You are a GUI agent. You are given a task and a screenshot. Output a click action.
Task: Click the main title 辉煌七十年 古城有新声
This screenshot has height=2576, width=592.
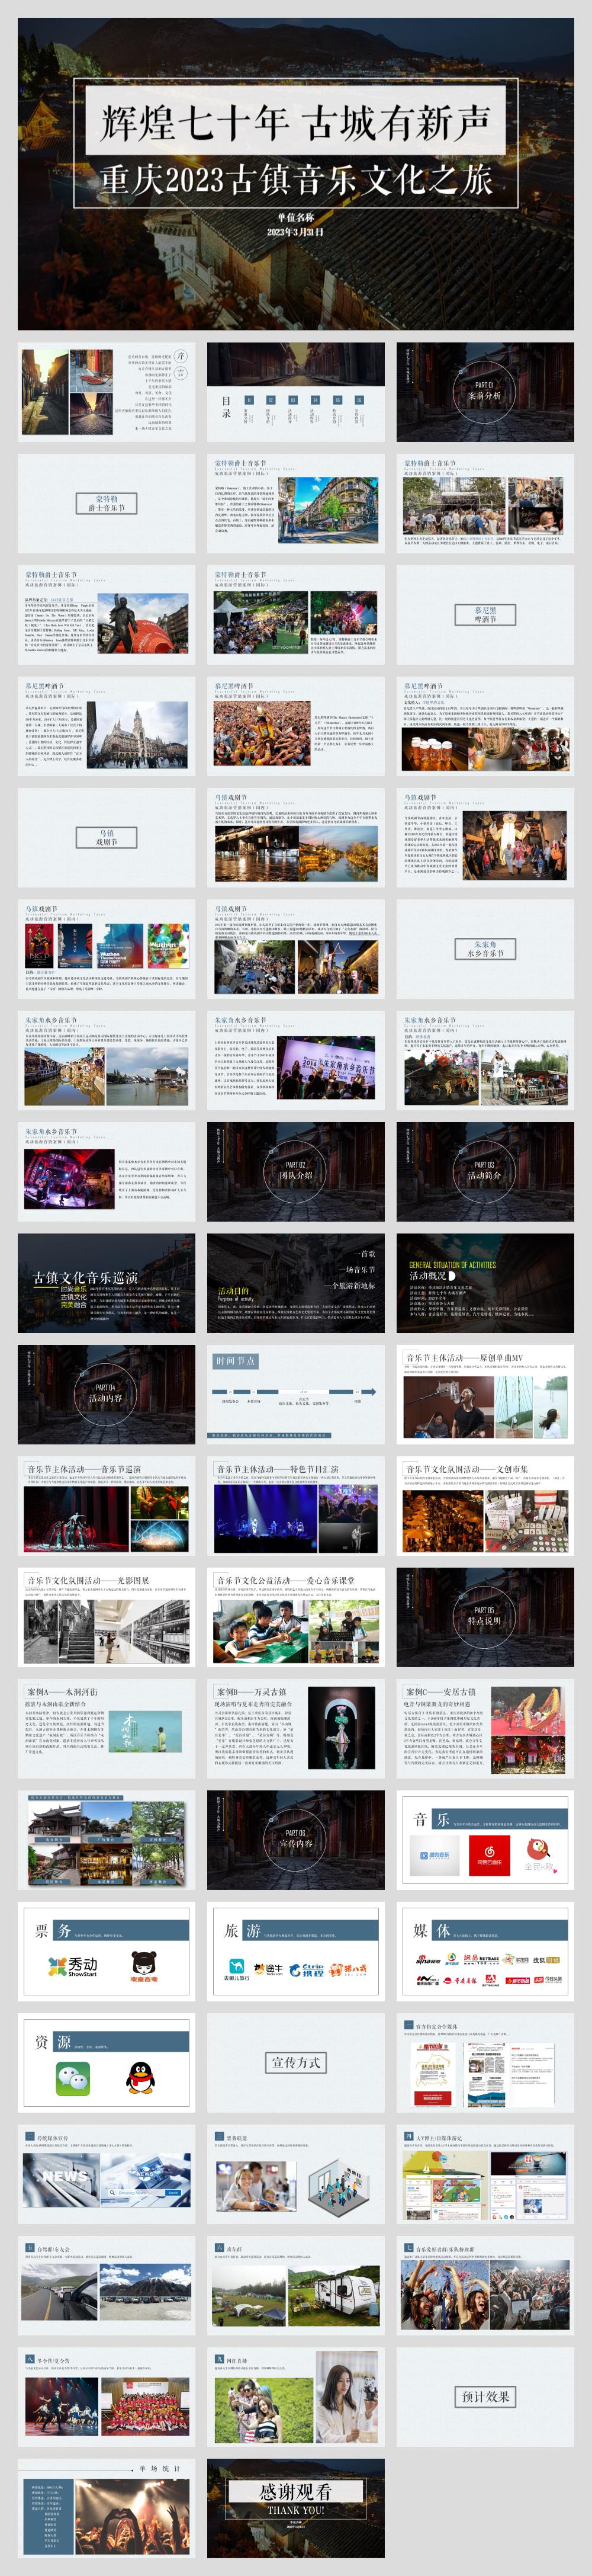click(295, 122)
